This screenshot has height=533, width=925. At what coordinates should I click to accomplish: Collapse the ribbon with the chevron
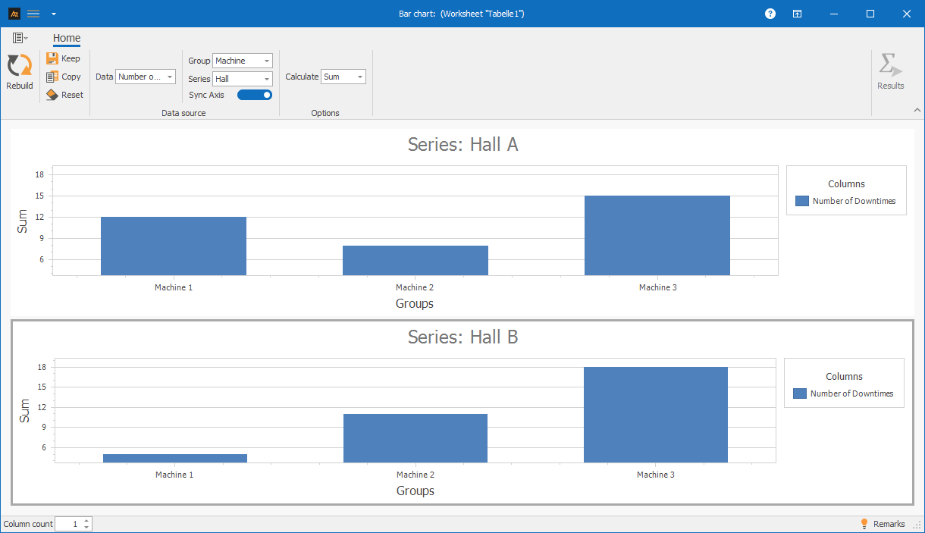917,110
